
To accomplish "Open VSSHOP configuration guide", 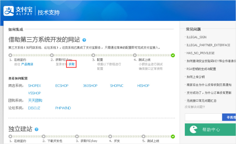I will coord(35,93).
